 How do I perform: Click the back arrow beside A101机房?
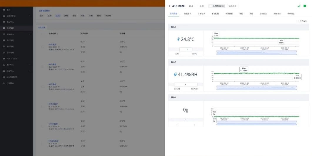click(x=169, y=6)
